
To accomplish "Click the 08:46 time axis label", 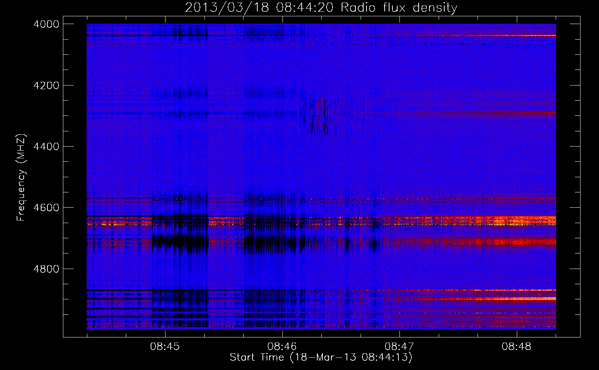I will pos(282,347).
